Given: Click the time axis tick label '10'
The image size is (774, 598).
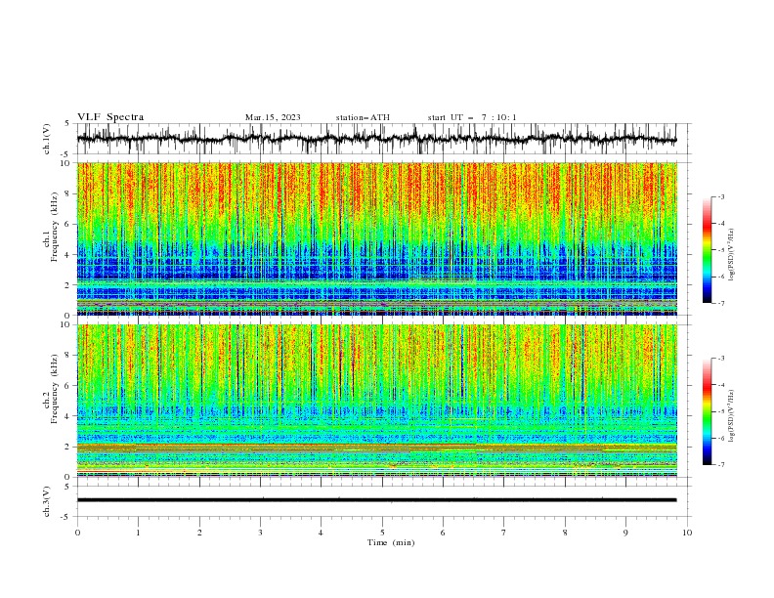Looking at the screenshot, I should (687, 533).
